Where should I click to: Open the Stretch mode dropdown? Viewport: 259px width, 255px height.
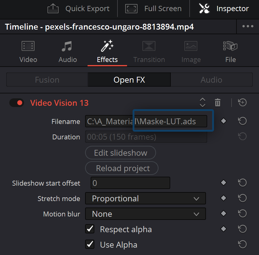[145, 199]
